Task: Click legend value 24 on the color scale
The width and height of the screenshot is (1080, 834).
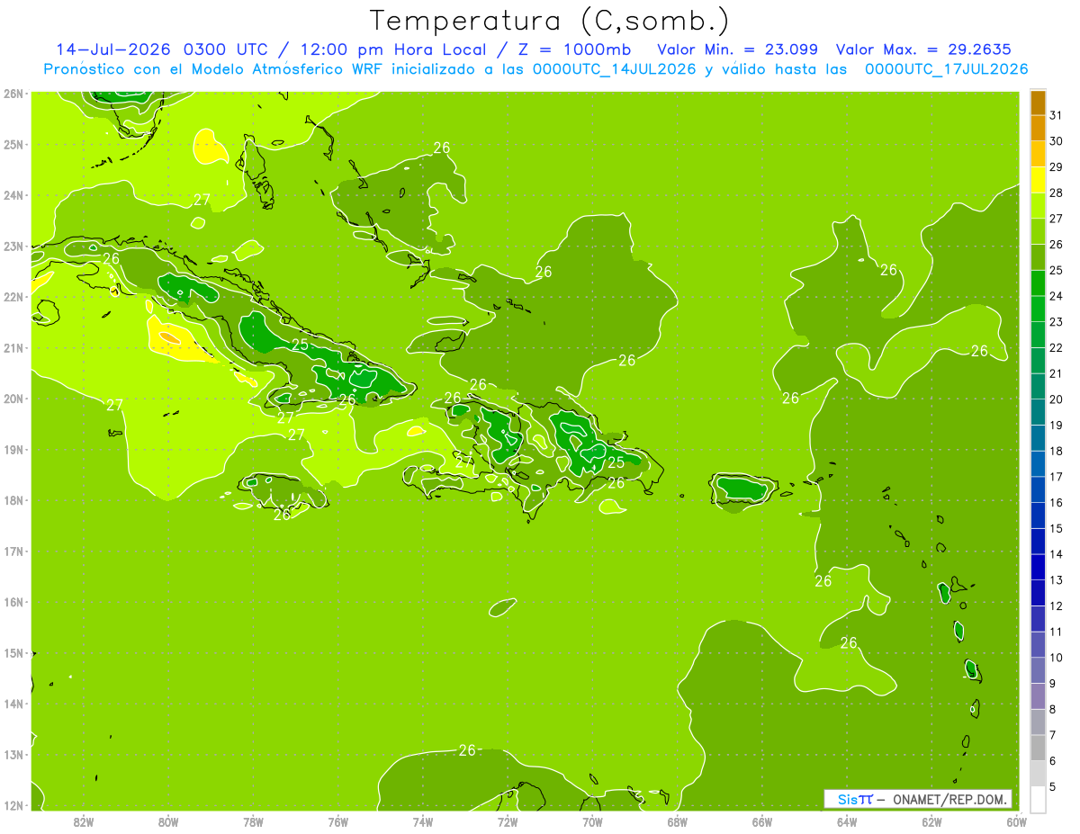Action: click(1056, 296)
